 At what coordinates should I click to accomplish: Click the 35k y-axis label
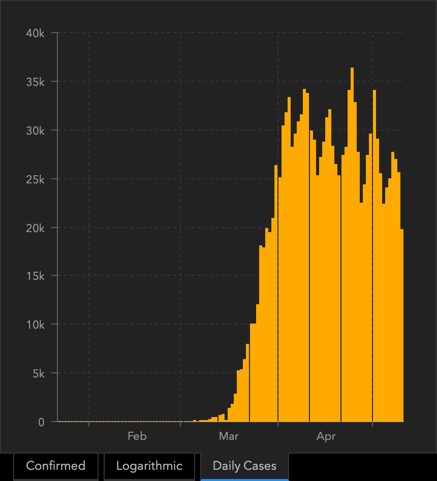(35, 82)
